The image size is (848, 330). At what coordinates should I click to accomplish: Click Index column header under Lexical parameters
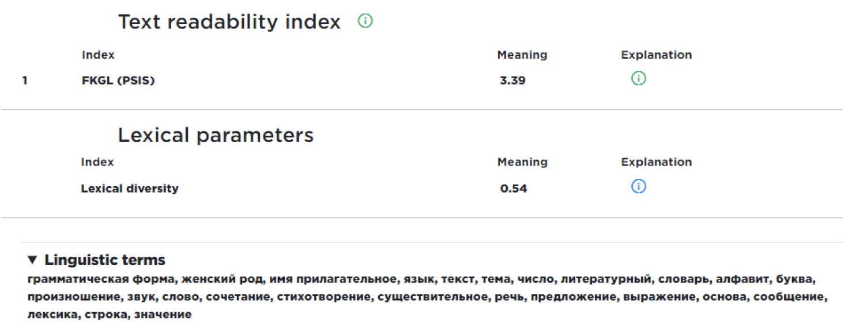pos(97,162)
